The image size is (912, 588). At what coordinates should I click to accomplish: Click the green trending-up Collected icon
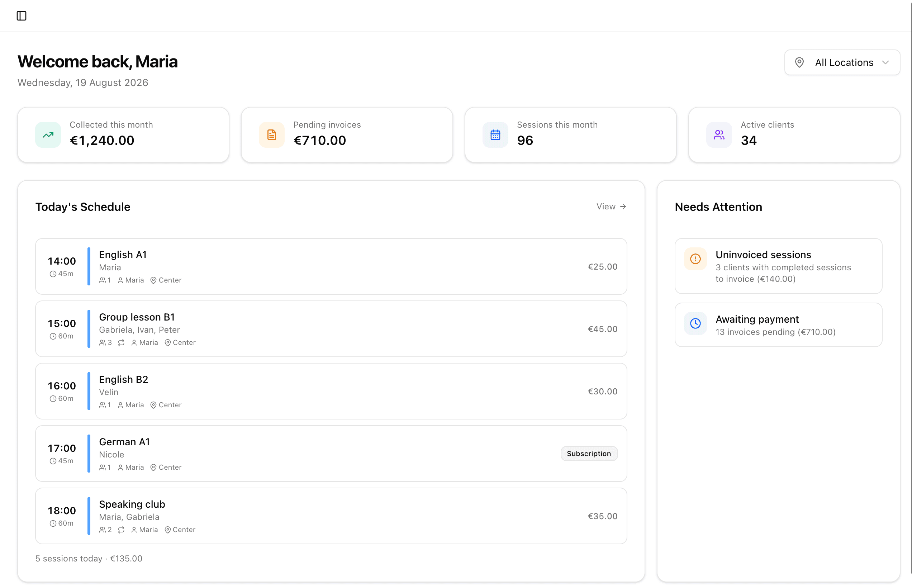click(x=48, y=135)
